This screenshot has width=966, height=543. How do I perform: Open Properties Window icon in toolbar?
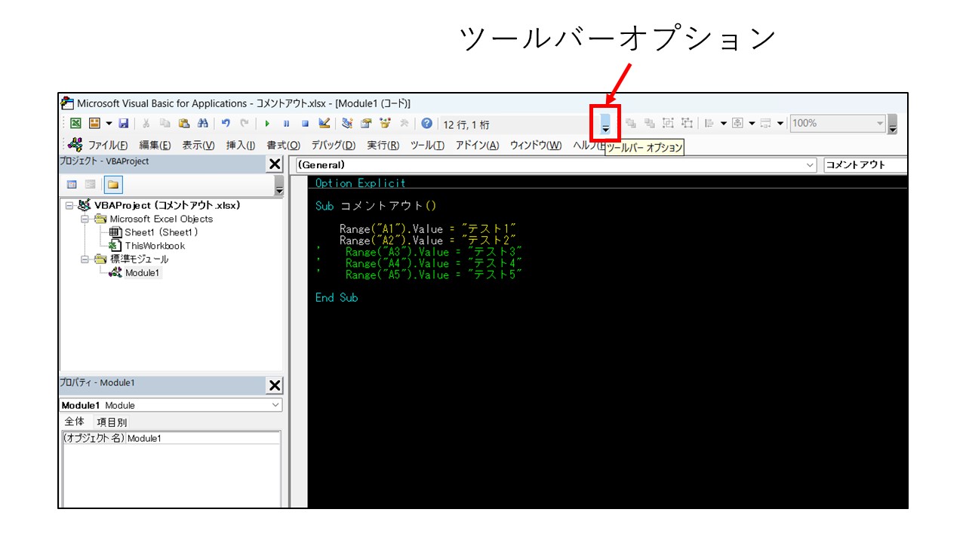click(366, 124)
